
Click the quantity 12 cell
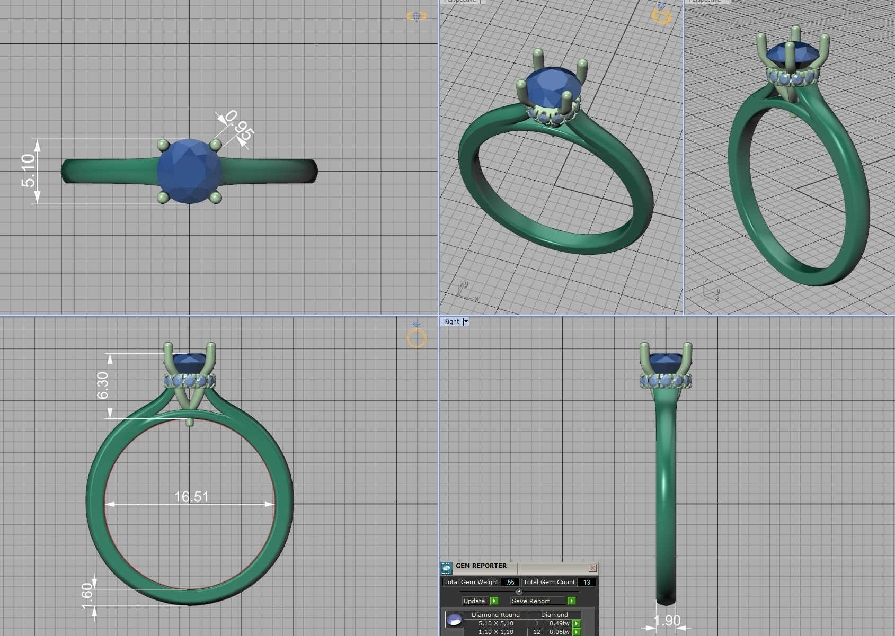537,632
